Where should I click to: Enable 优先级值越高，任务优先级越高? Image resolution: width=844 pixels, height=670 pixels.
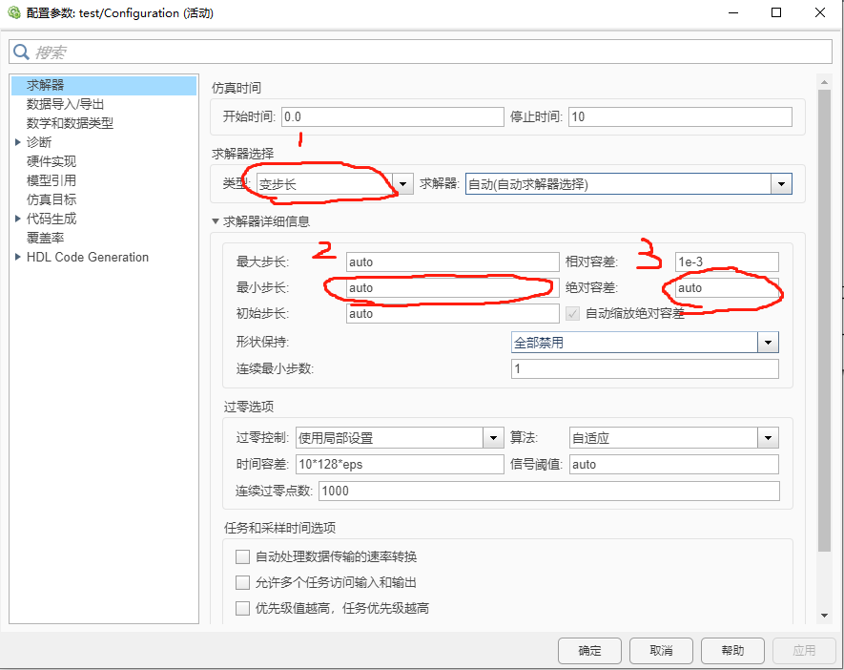[x=242, y=606]
